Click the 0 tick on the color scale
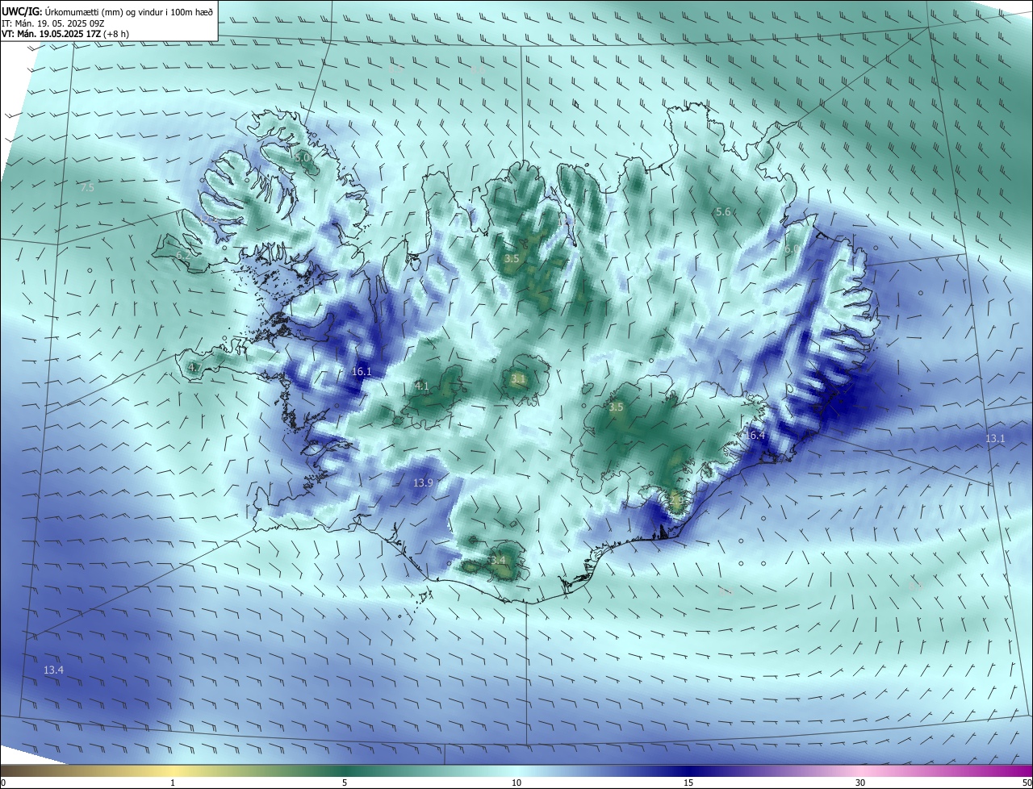The image size is (1033, 789). pos(2,783)
